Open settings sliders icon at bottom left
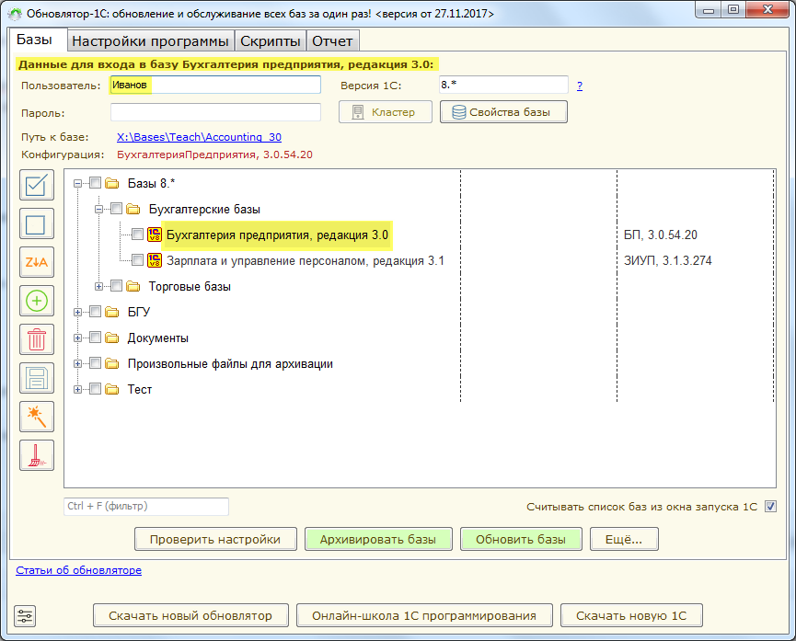The width and height of the screenshot is (796, 641). [25, 614]
